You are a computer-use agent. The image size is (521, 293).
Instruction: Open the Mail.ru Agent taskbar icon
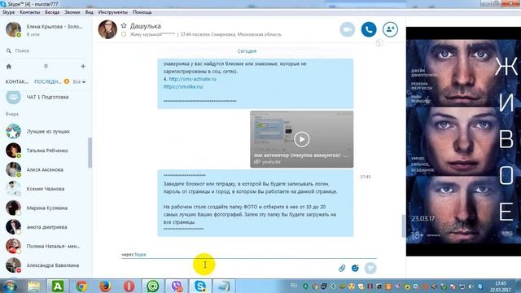click(153, 286)
